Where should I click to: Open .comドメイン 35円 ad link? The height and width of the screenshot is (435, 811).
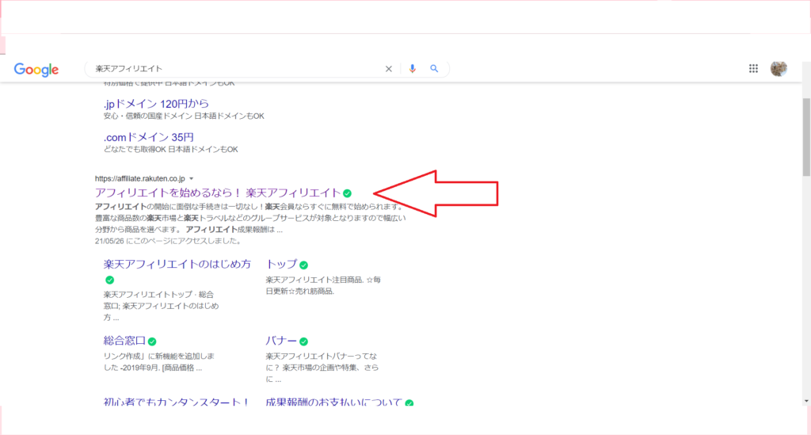[x=148, y=137]
